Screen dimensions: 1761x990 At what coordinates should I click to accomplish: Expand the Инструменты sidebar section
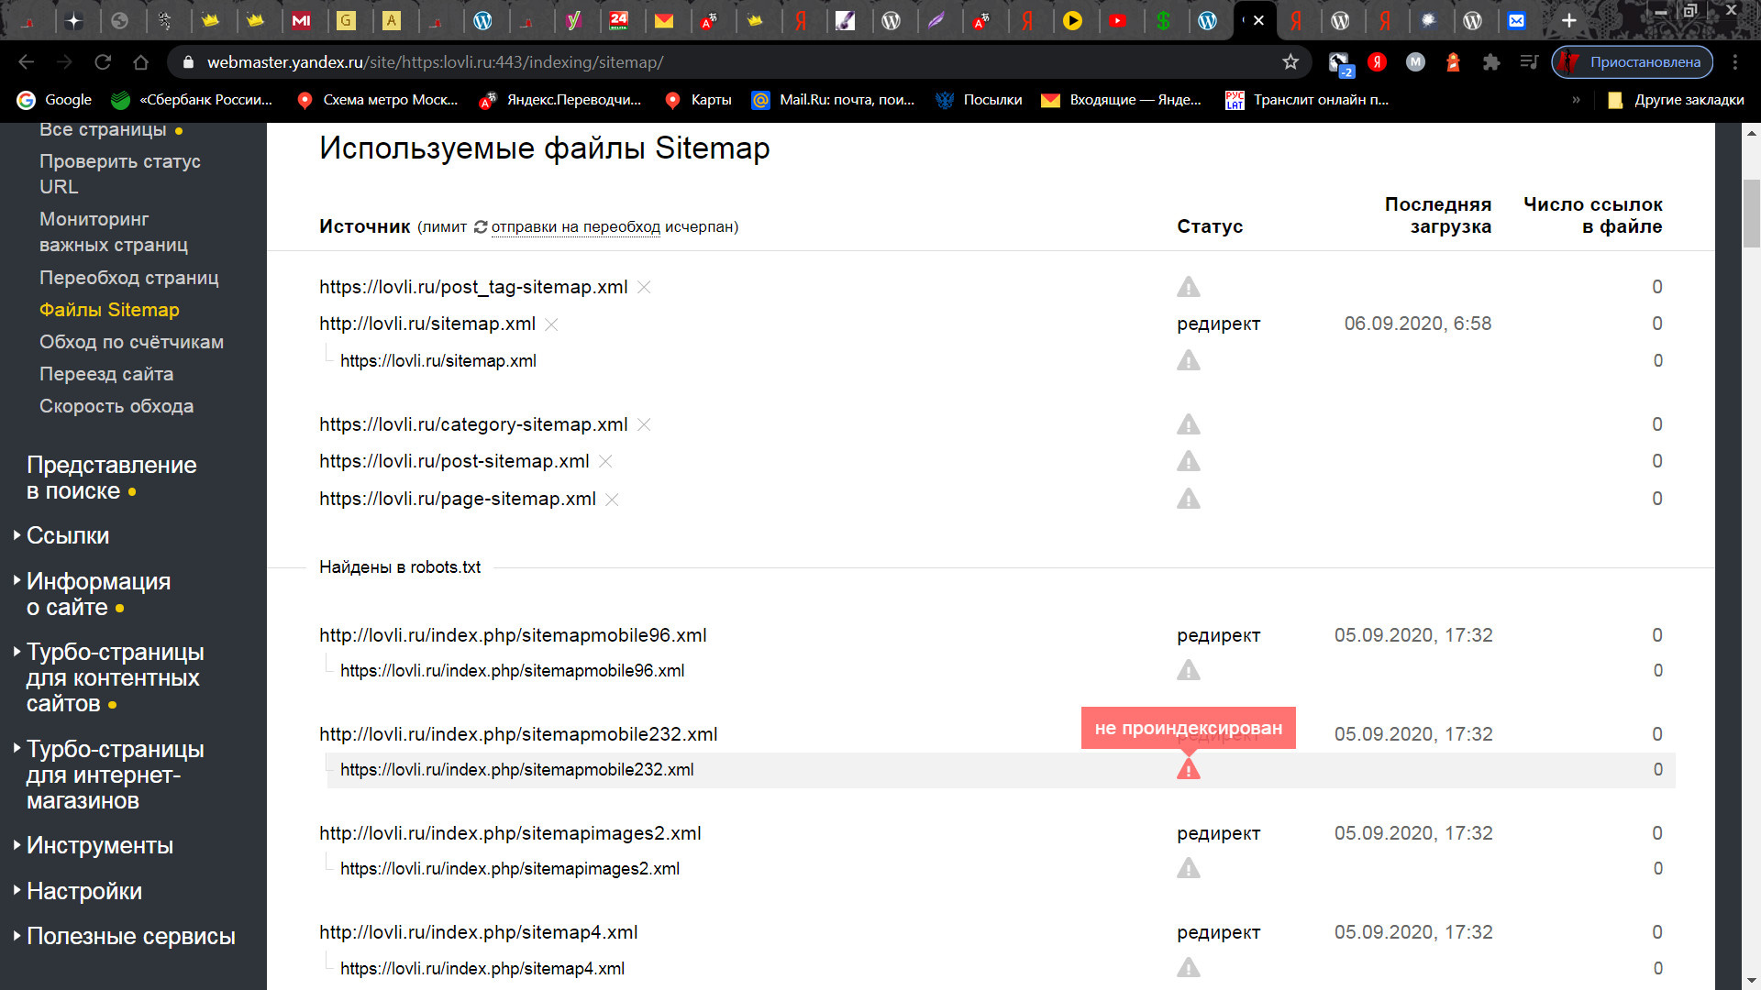pyautogui.click(x=99, y=845)
